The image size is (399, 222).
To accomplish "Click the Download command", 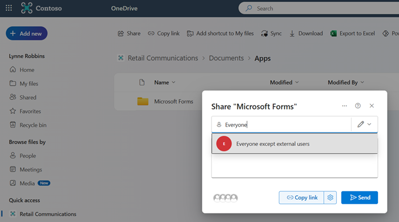I will (x=306, y=33).
